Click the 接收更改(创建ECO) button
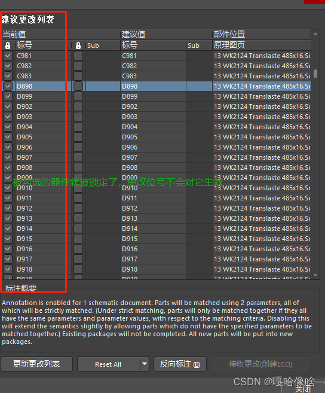Viewport: 325px width, 393px height. 260,364
